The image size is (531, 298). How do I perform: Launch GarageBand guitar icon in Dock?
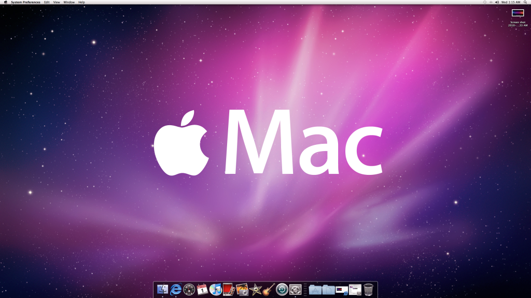click(269, 289)
